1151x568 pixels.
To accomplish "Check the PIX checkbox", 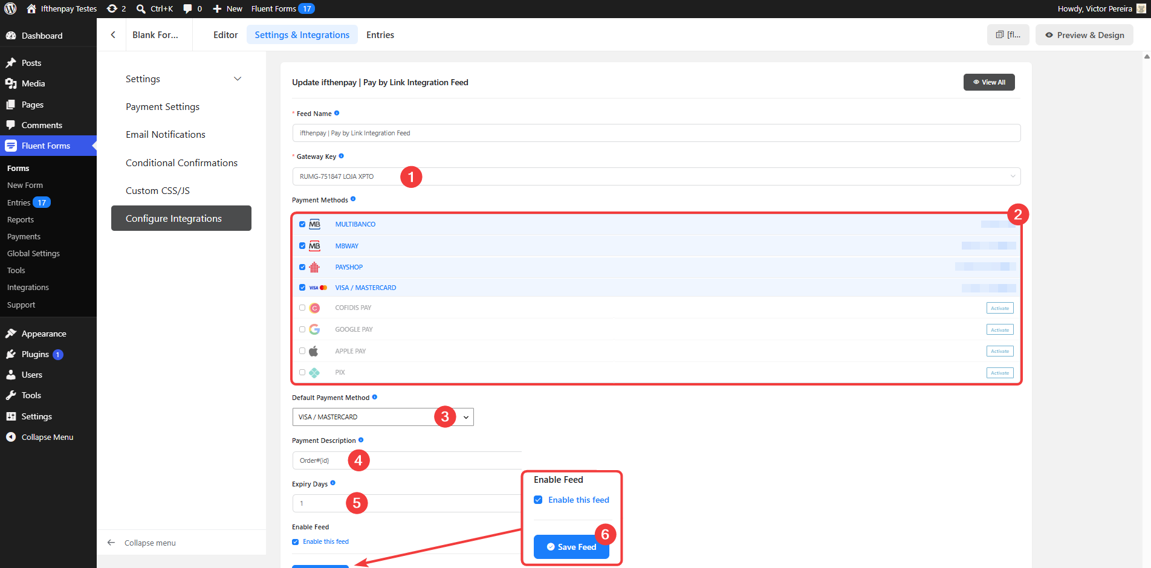I will coord(302,372).
